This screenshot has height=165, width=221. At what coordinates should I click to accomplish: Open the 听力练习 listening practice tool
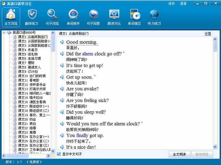(154, 17)
